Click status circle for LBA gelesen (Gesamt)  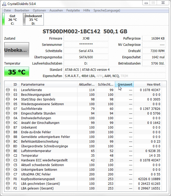click(8, 188)
